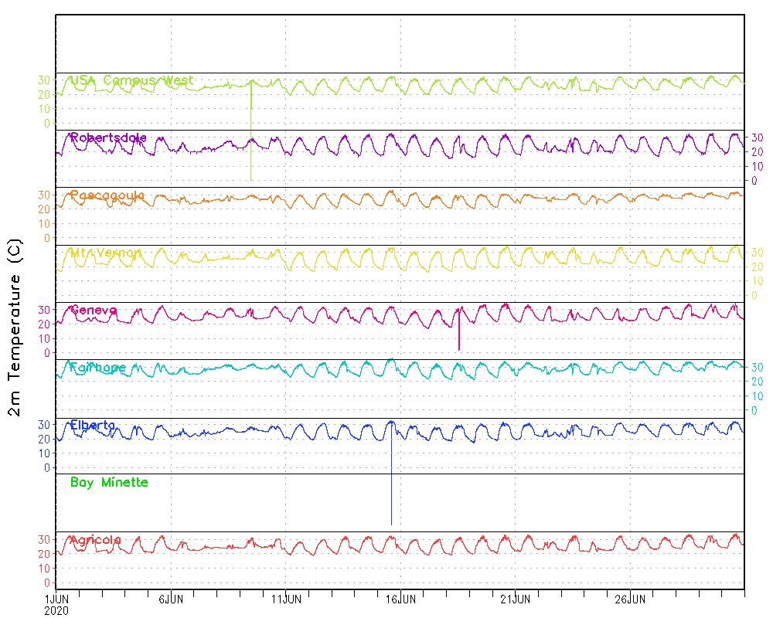773x618 pixels.
Task: Click the Fairhope station label
Action: (98, 368)
